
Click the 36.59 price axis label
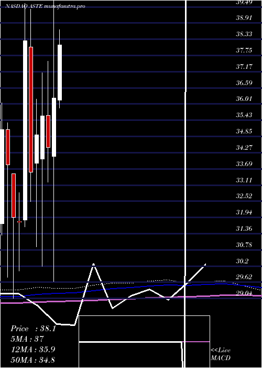tap(244, 83)
